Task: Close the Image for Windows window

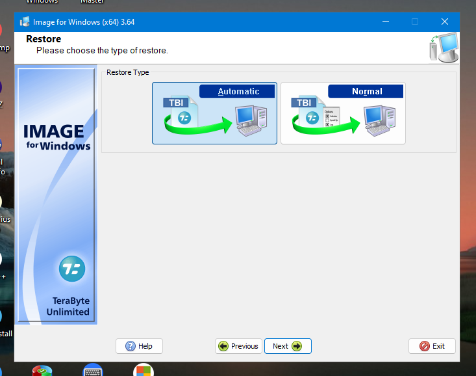Action: pyautogui.click(x=445, y=22)
